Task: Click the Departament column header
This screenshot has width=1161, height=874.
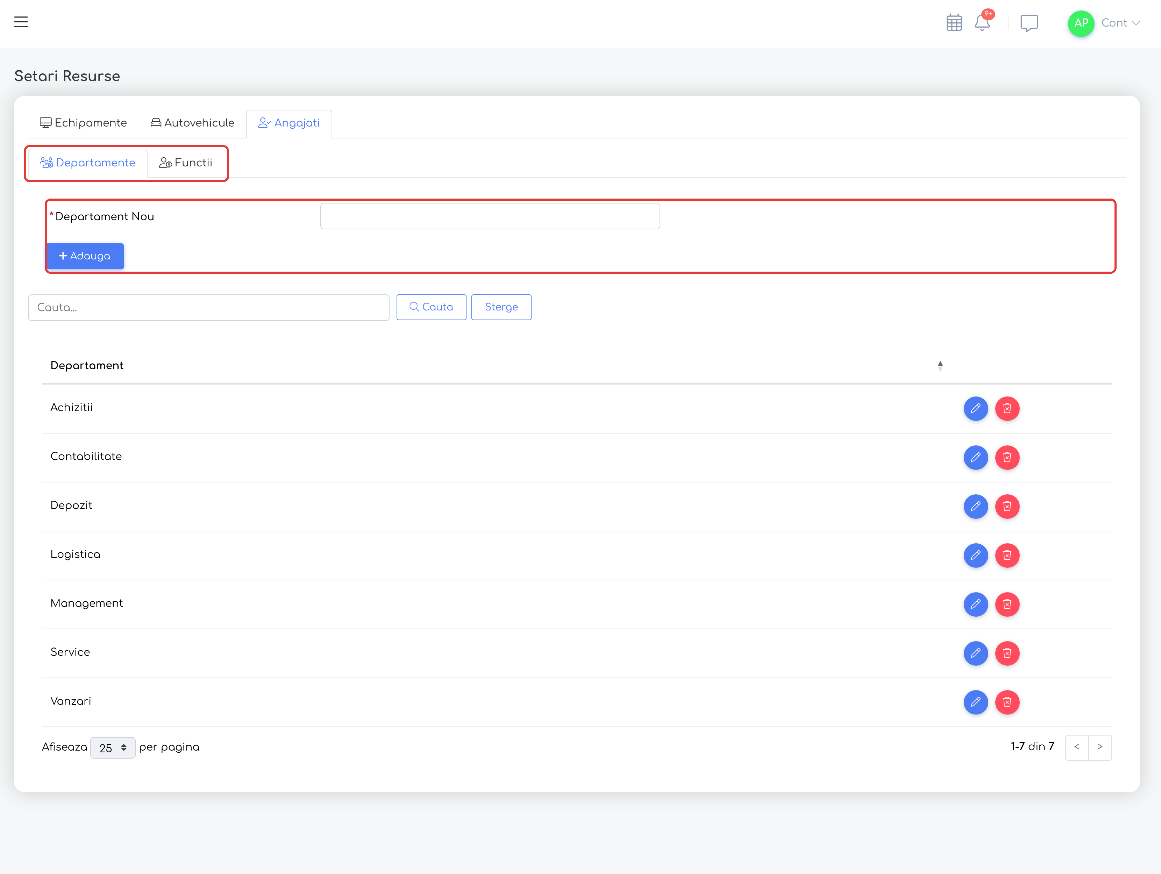Action: coord(87,366)
